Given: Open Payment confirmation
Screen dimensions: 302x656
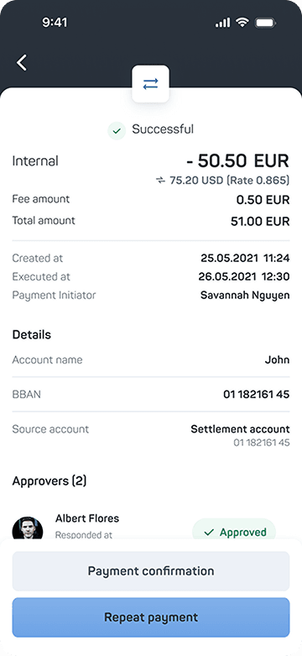Looking at the screenshot, I should 151,571.
